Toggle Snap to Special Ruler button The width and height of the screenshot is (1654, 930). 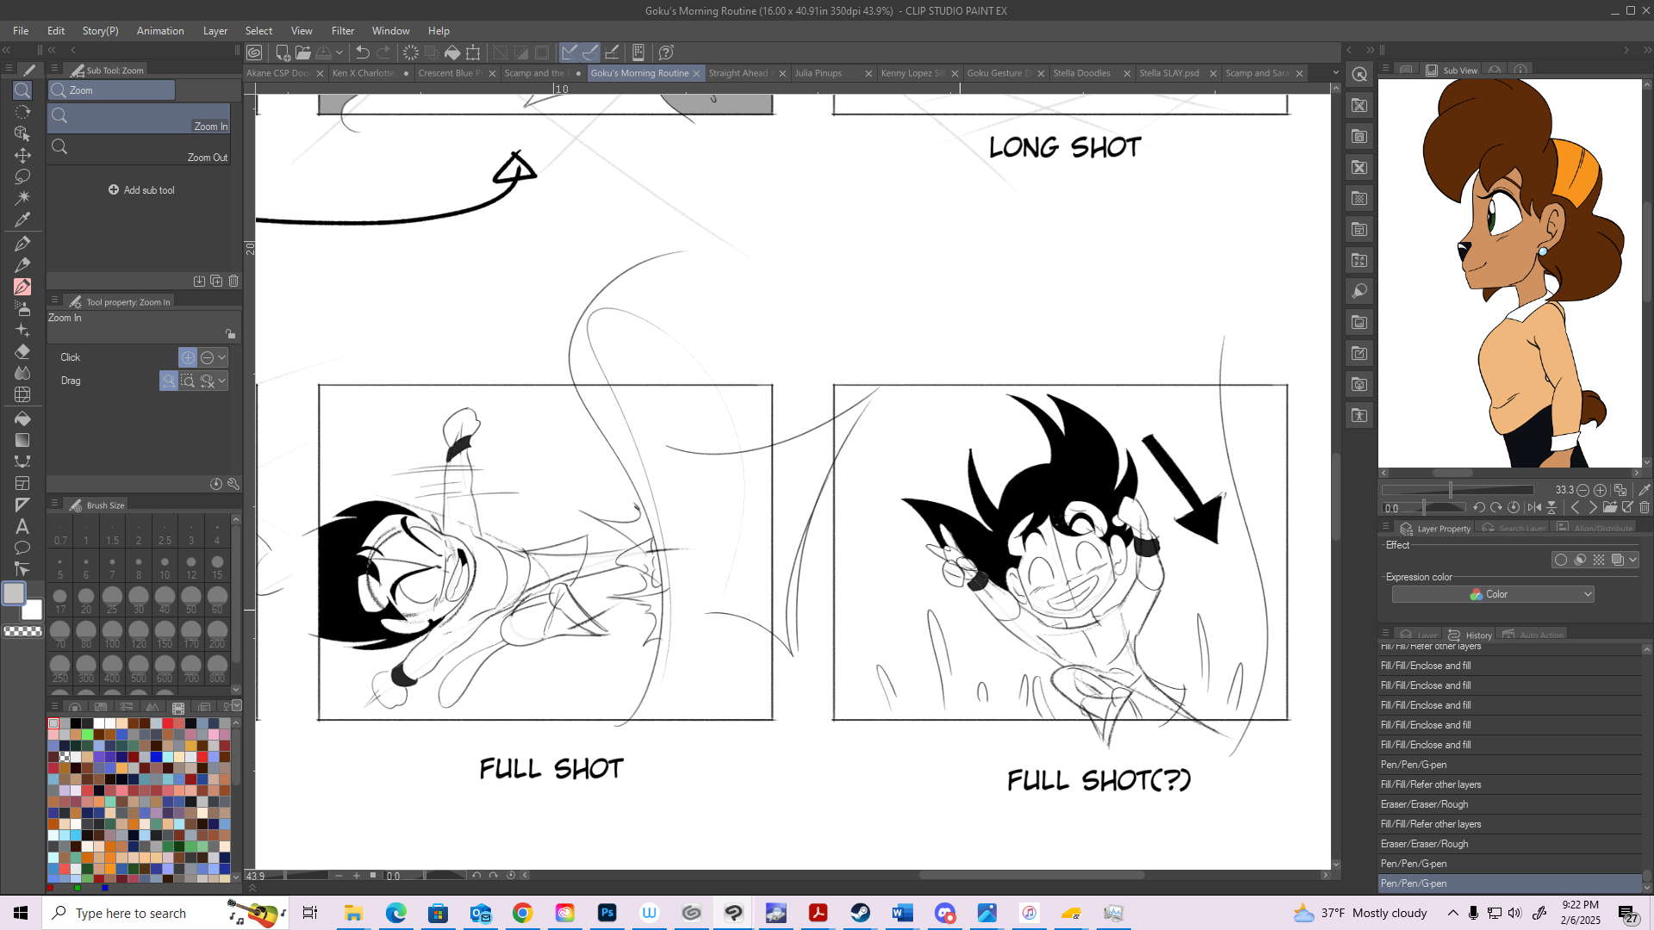(x=590, y=53)
